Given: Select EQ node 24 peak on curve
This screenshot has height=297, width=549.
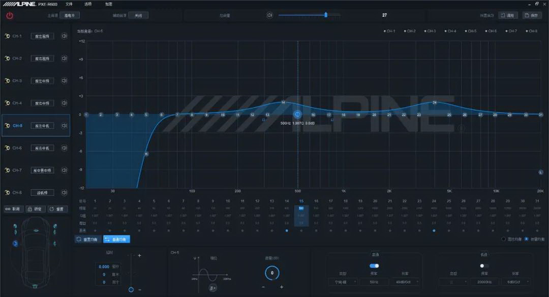Looking at the screenshot, I should tap(434, 102).
